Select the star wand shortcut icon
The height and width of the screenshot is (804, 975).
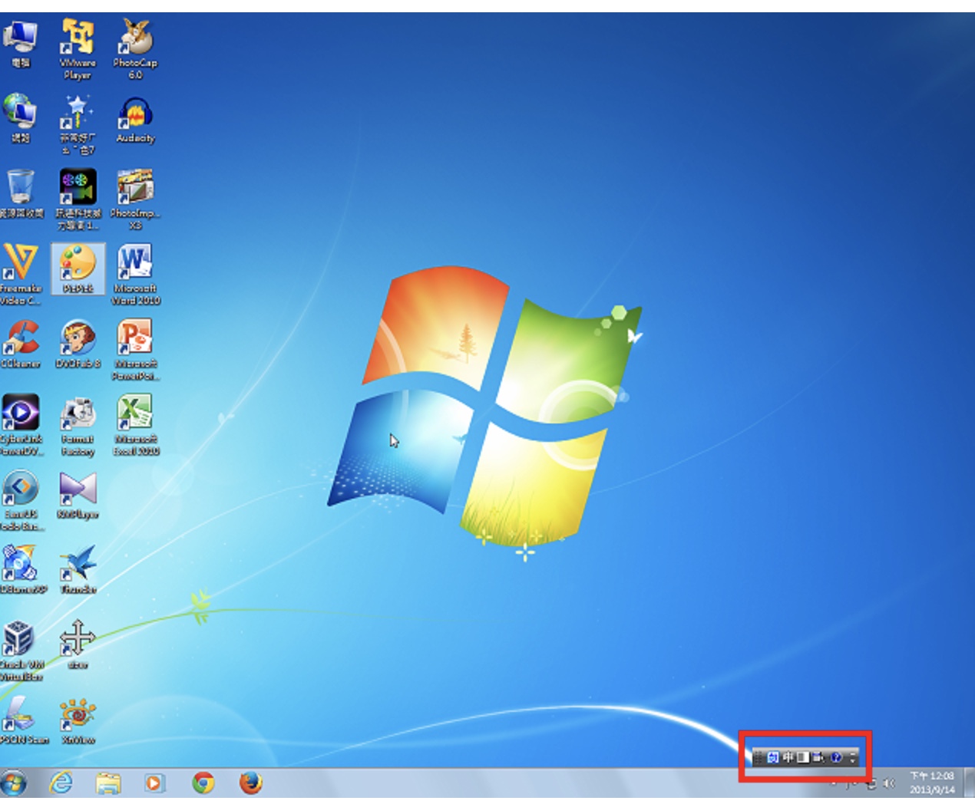coord(78,124)
